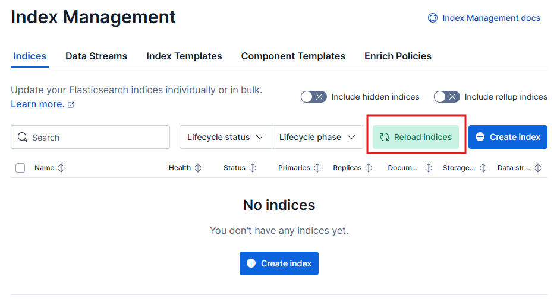Image resolution: width=557 pixels, height=299 pixels.
Task: Sort indices by Health column arrows
Action: (198, 168)
